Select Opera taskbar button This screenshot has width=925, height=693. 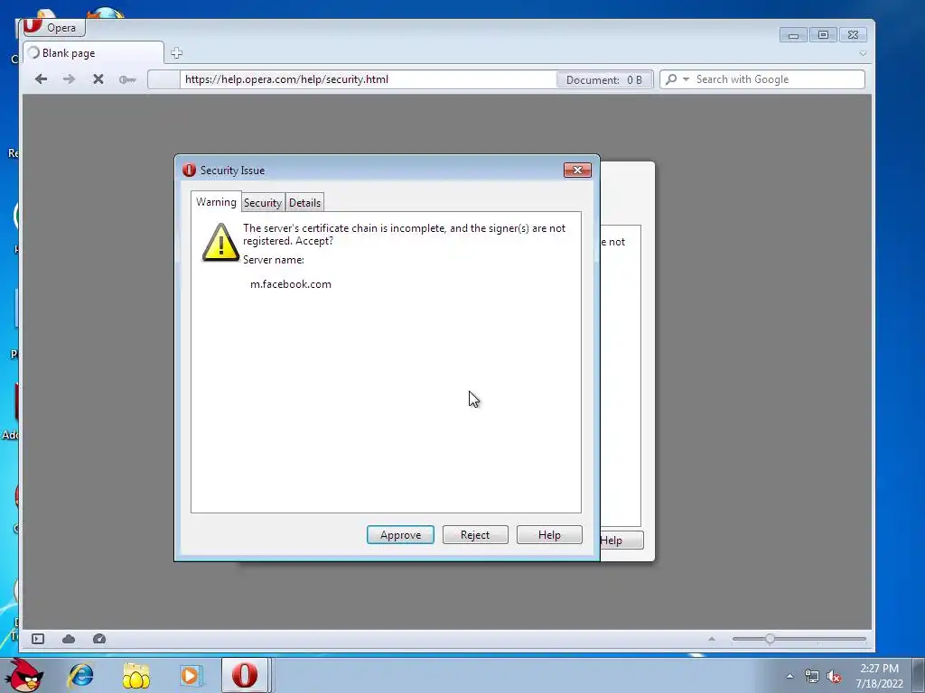[245, 675]
